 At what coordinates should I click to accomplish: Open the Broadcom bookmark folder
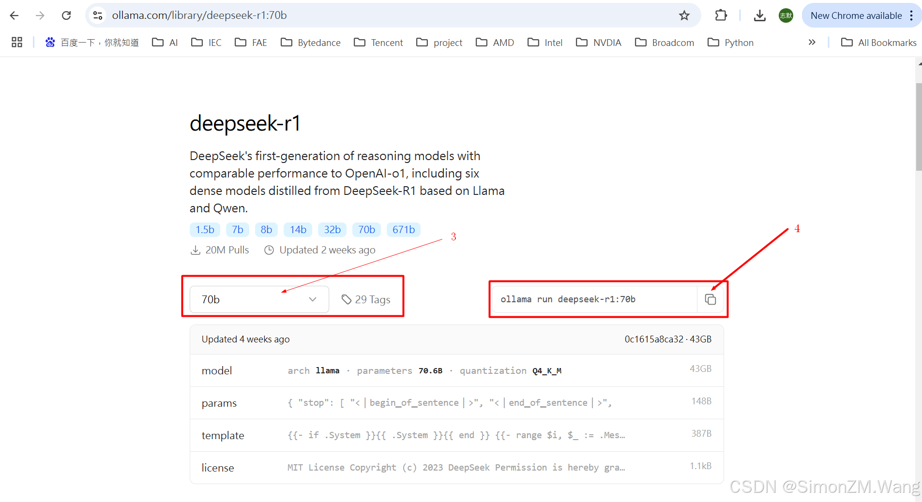click(665, 43)
